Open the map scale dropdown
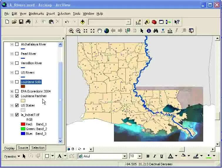 click(128, 22)
